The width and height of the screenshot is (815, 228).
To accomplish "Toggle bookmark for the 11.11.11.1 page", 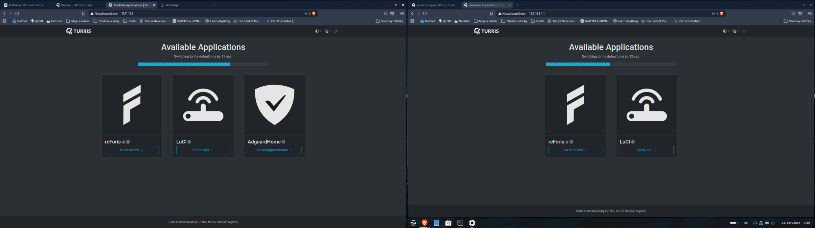I will (83, 14).
